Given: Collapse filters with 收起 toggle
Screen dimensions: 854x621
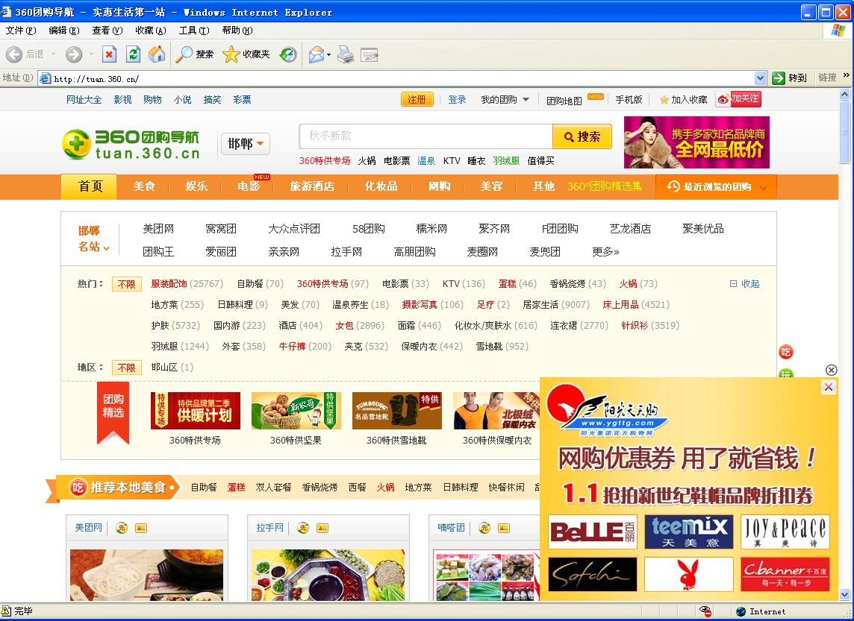Looking at the screenshot, I should pyautogui.click(x=744, y=284).
